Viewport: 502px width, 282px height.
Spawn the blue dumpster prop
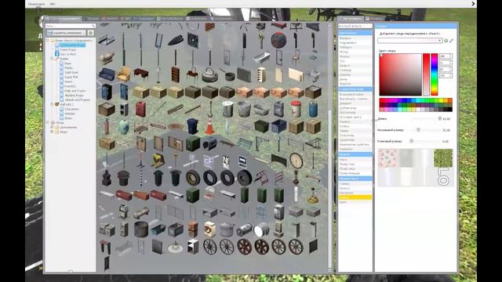point(279,127)
